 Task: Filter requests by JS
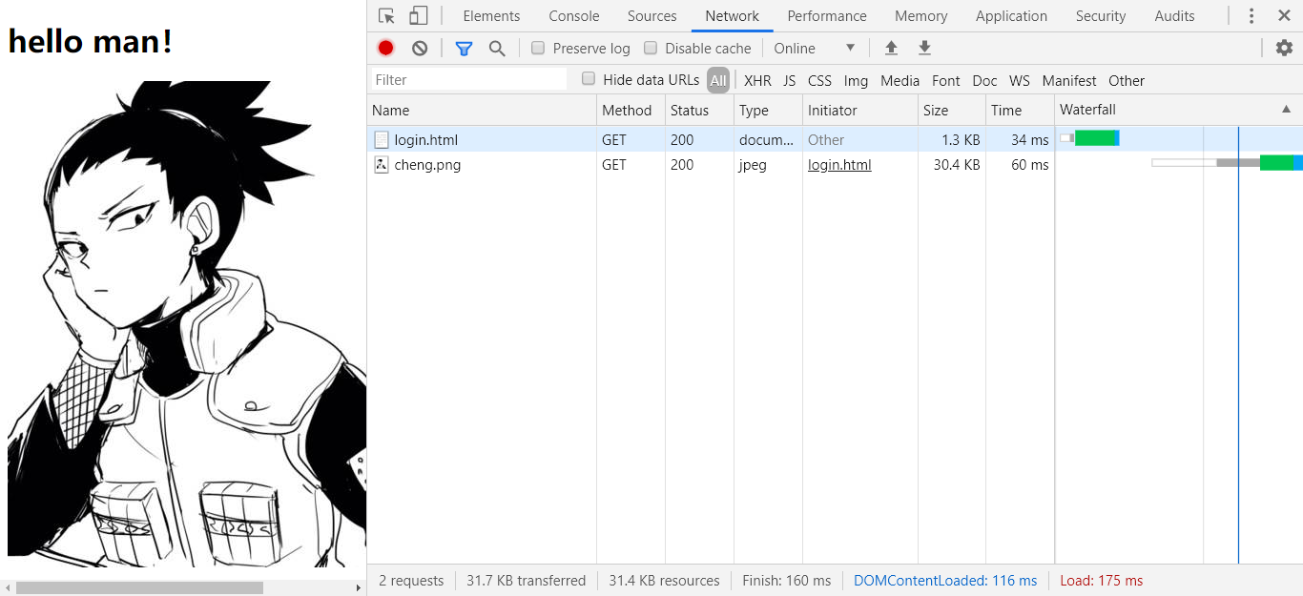click(x=789, y=81)
